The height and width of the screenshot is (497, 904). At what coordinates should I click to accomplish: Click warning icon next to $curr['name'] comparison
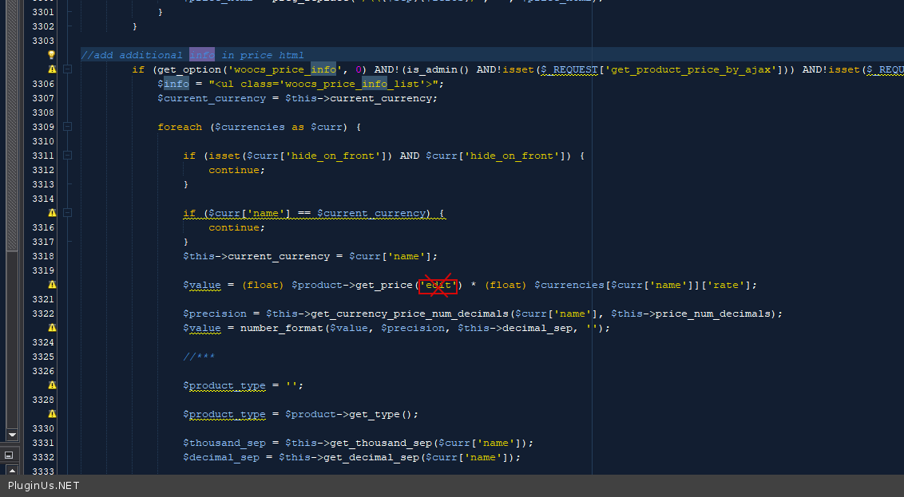[52, 213]
